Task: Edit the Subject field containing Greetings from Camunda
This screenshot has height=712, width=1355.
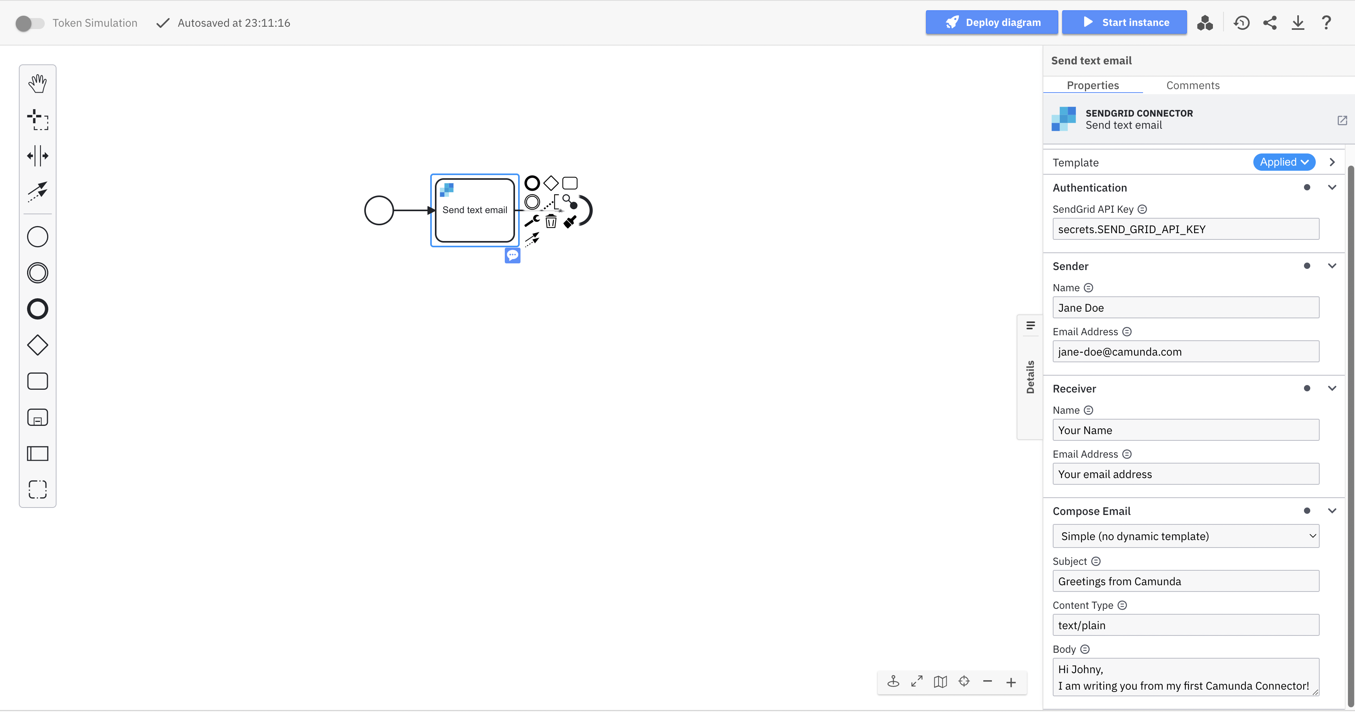Action: tap(1185, 581)
